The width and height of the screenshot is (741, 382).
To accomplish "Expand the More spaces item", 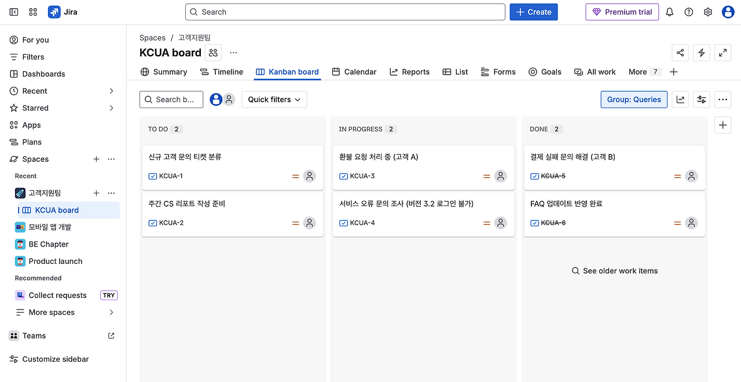I will 112,313.
